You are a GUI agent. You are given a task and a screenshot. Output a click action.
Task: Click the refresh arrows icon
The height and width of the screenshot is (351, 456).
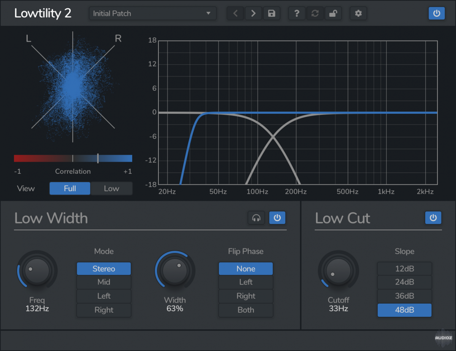(315, 14)
